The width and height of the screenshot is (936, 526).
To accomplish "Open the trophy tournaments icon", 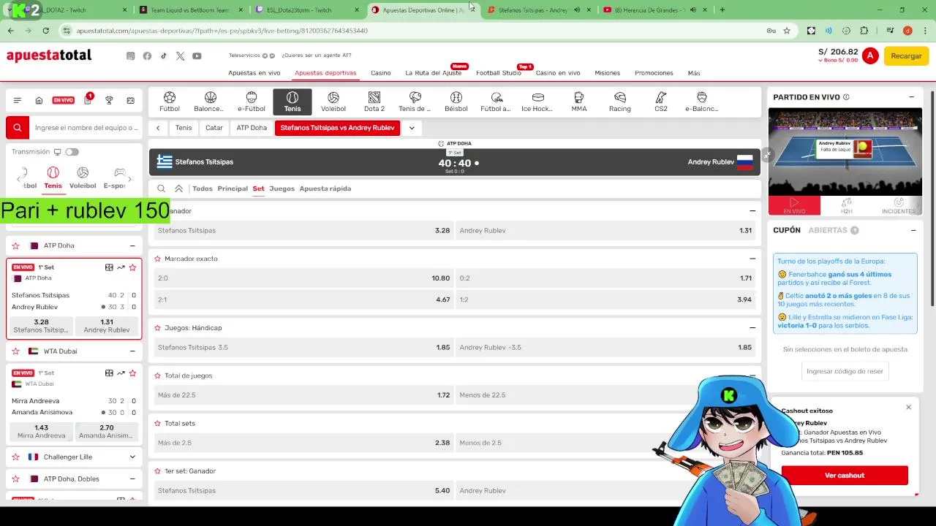I will (x=109, y=100).
